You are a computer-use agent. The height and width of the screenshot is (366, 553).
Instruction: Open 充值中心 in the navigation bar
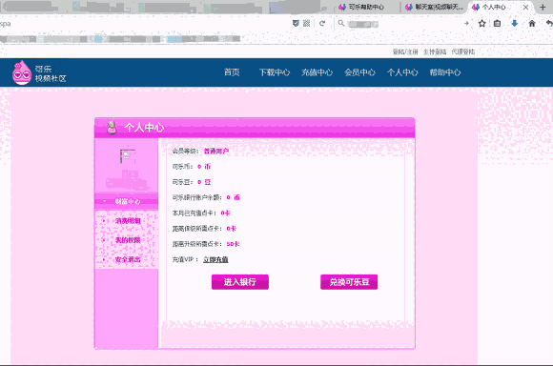pyautogui.click(x=317, y=72)
